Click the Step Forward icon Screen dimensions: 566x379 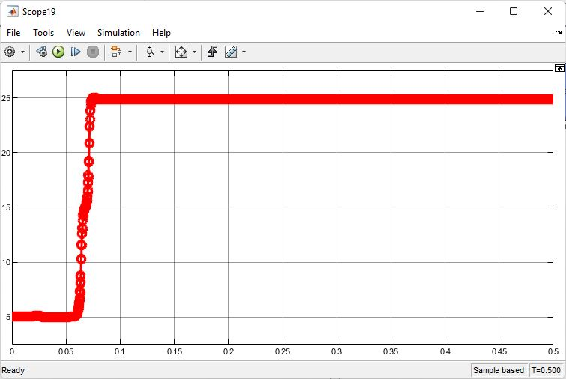tap(76, 52)
